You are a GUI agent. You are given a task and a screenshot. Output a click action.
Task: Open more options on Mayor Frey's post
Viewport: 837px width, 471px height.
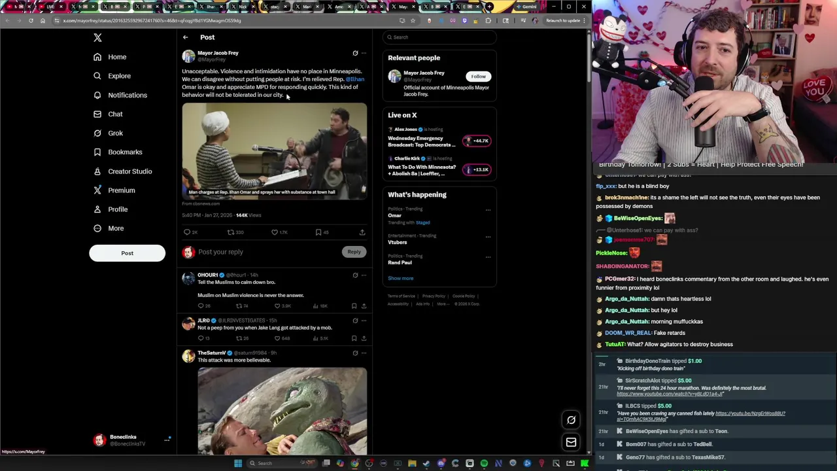pyautogui.click(x=364, y=53)
